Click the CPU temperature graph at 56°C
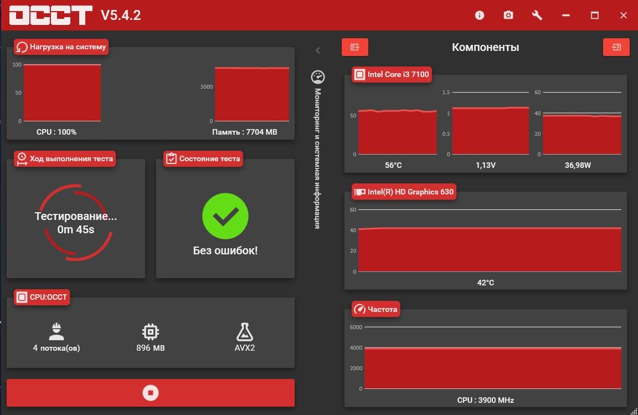The height and width of the screenshot is (415, 638). 397,132
